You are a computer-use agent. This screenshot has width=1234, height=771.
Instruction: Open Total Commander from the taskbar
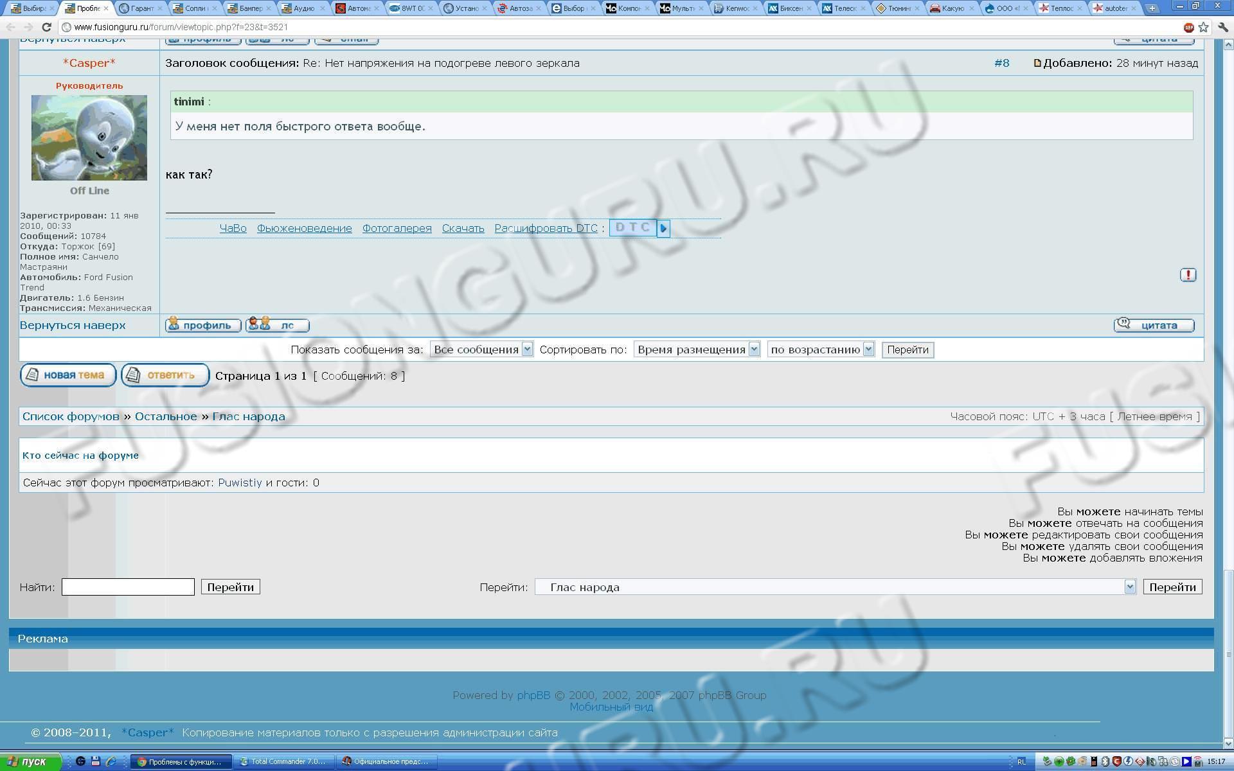pyautogui.click(x=283, y=761)
